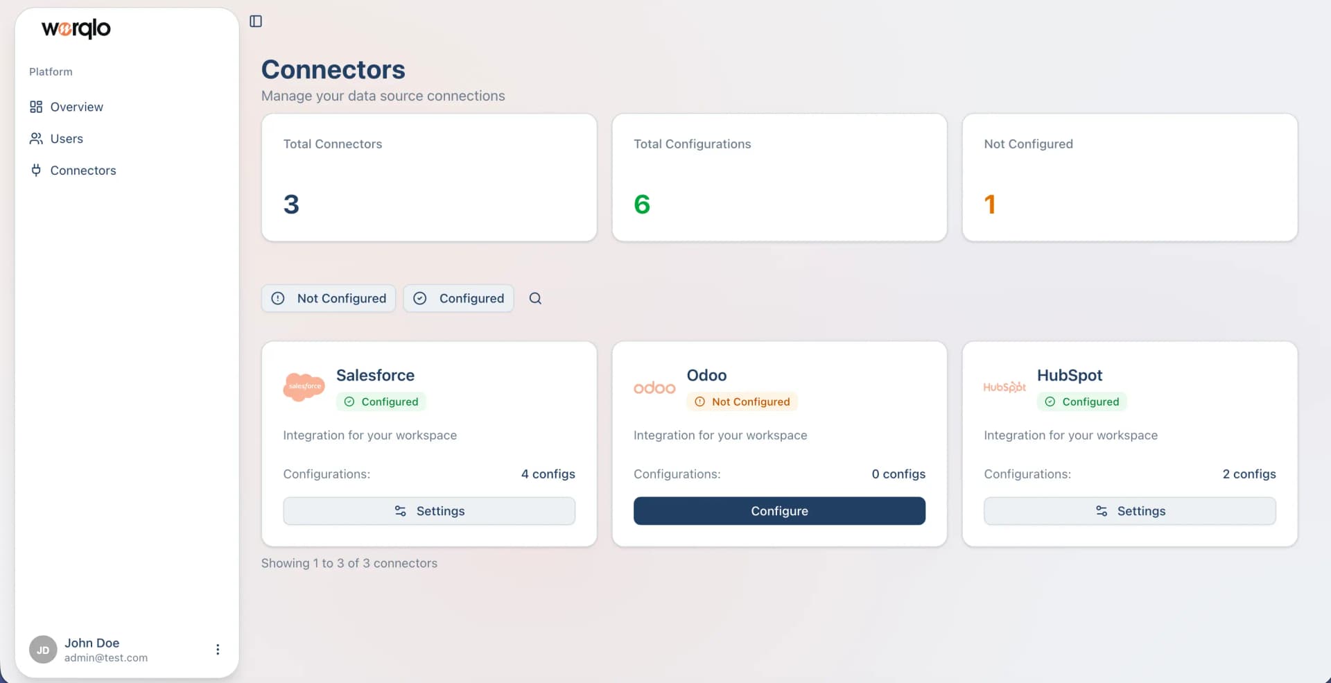Click the worqlo logo
This screenshot has height=683, width=1331.
coord(75,29)
